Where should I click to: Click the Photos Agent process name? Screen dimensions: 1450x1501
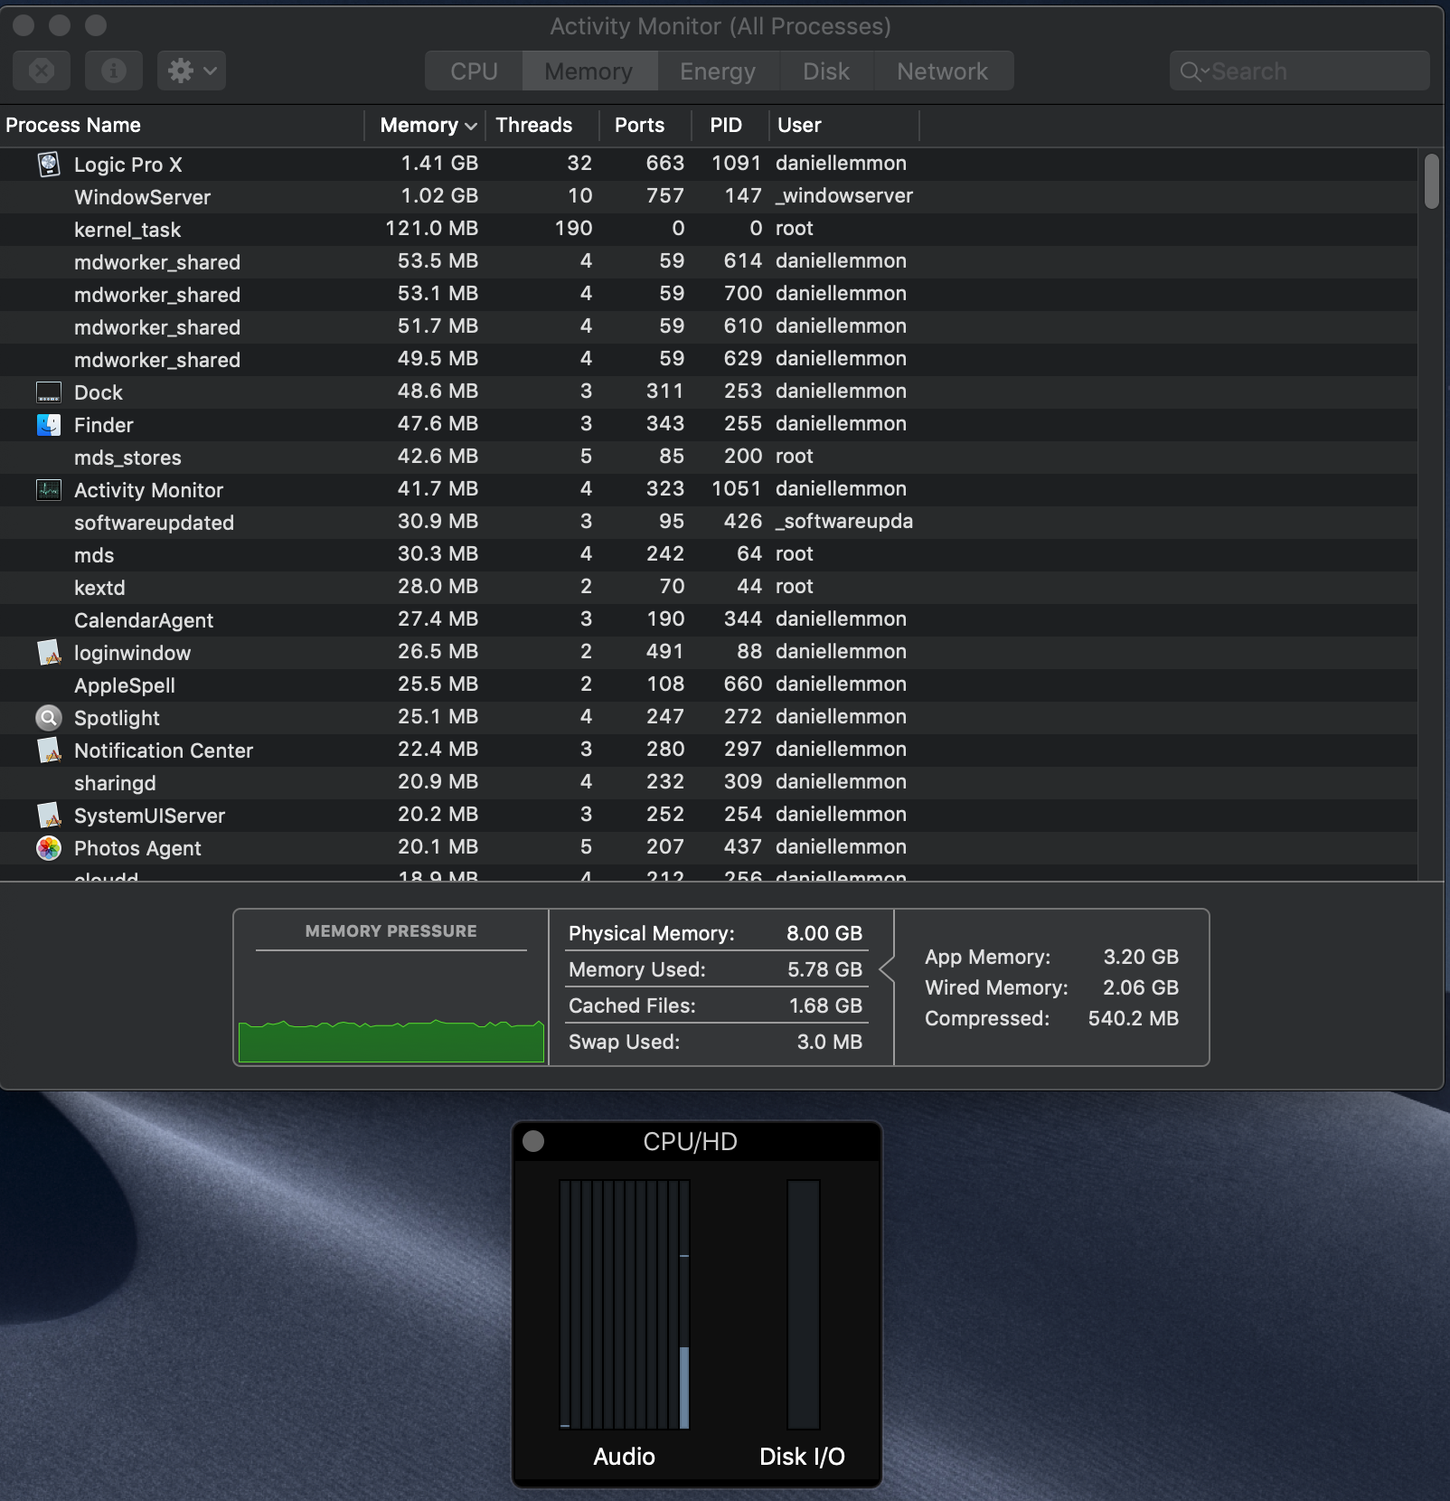137,848
